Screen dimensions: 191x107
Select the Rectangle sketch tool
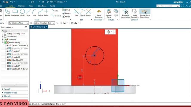[15, 12]
